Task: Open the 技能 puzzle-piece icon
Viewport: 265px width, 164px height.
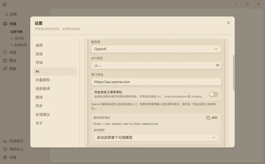Action: click(5, 69)
